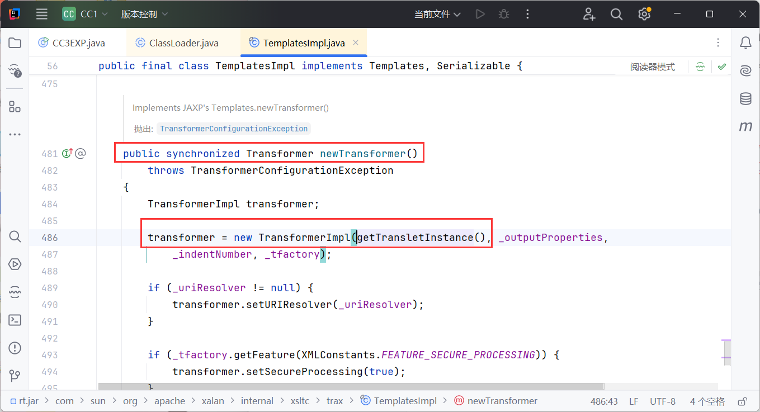Open the 当前文件 run configuration dropdown

tap(437, 15)
